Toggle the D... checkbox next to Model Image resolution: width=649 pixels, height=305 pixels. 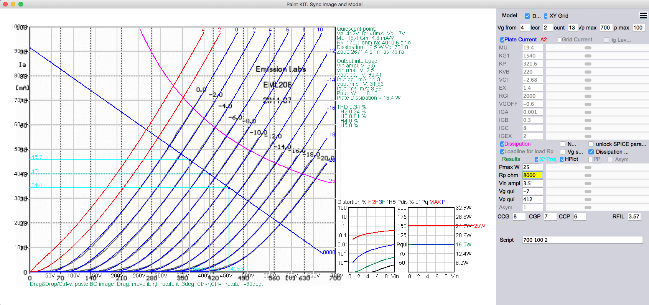[527, 16]
